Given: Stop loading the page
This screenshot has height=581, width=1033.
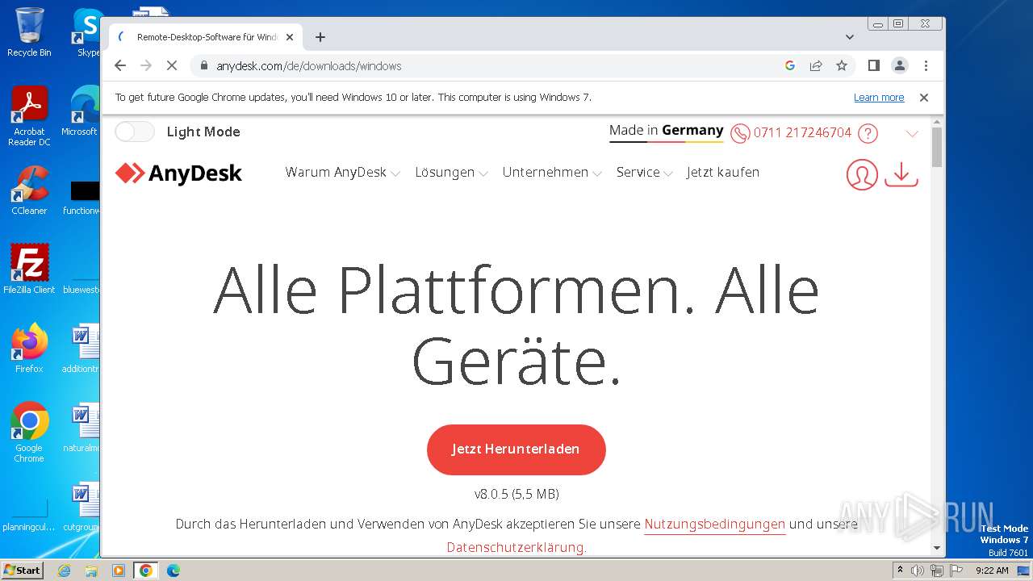Looking at the screenshot, I should click(x=171, y=65).
